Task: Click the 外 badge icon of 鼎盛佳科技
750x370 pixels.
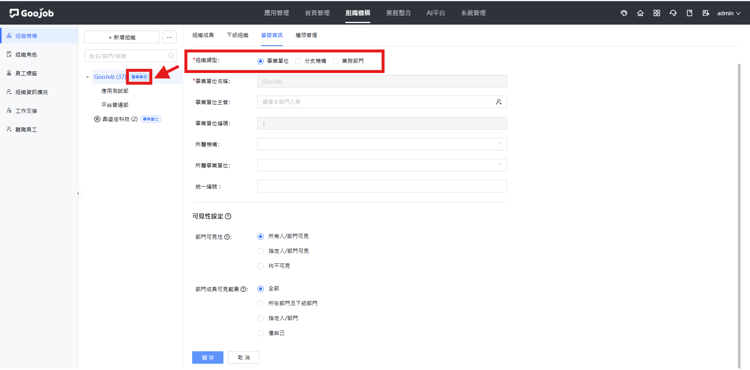Action: [97, 119]
